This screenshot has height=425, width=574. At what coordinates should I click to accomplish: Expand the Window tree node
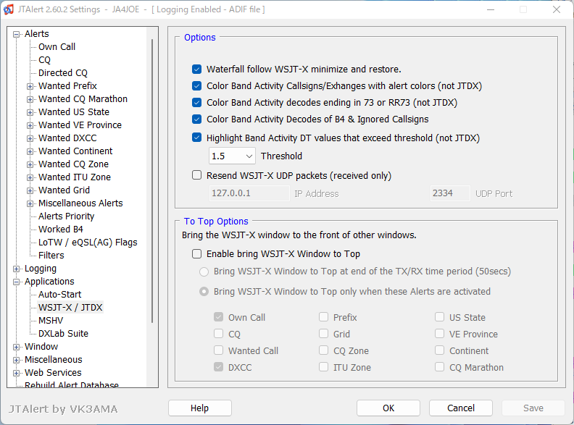(16, 347)
